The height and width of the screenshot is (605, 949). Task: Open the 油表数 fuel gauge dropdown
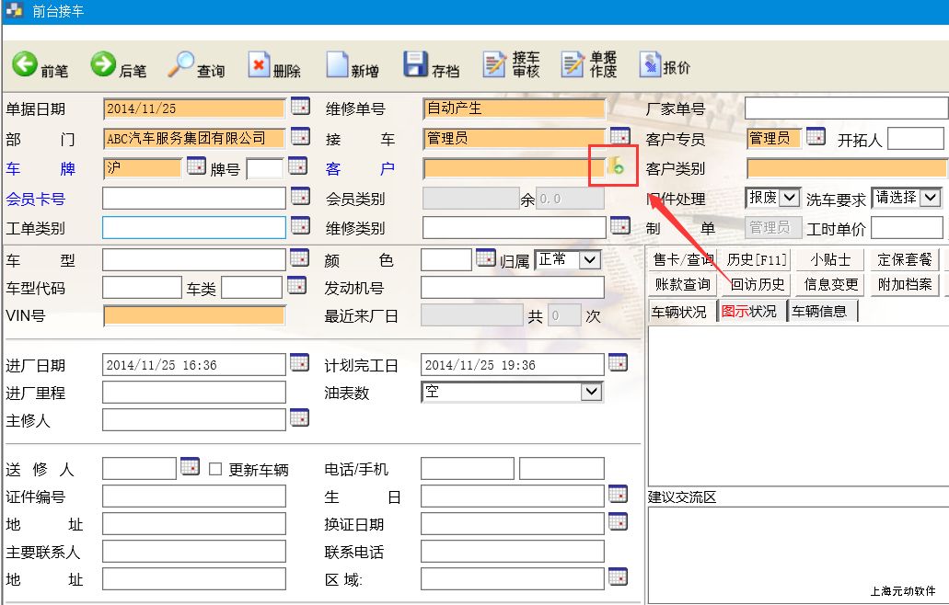[592, 393]
